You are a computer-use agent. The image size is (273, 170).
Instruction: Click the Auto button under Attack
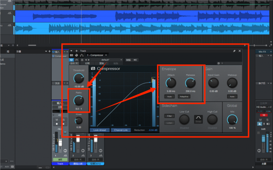point(169,97)
